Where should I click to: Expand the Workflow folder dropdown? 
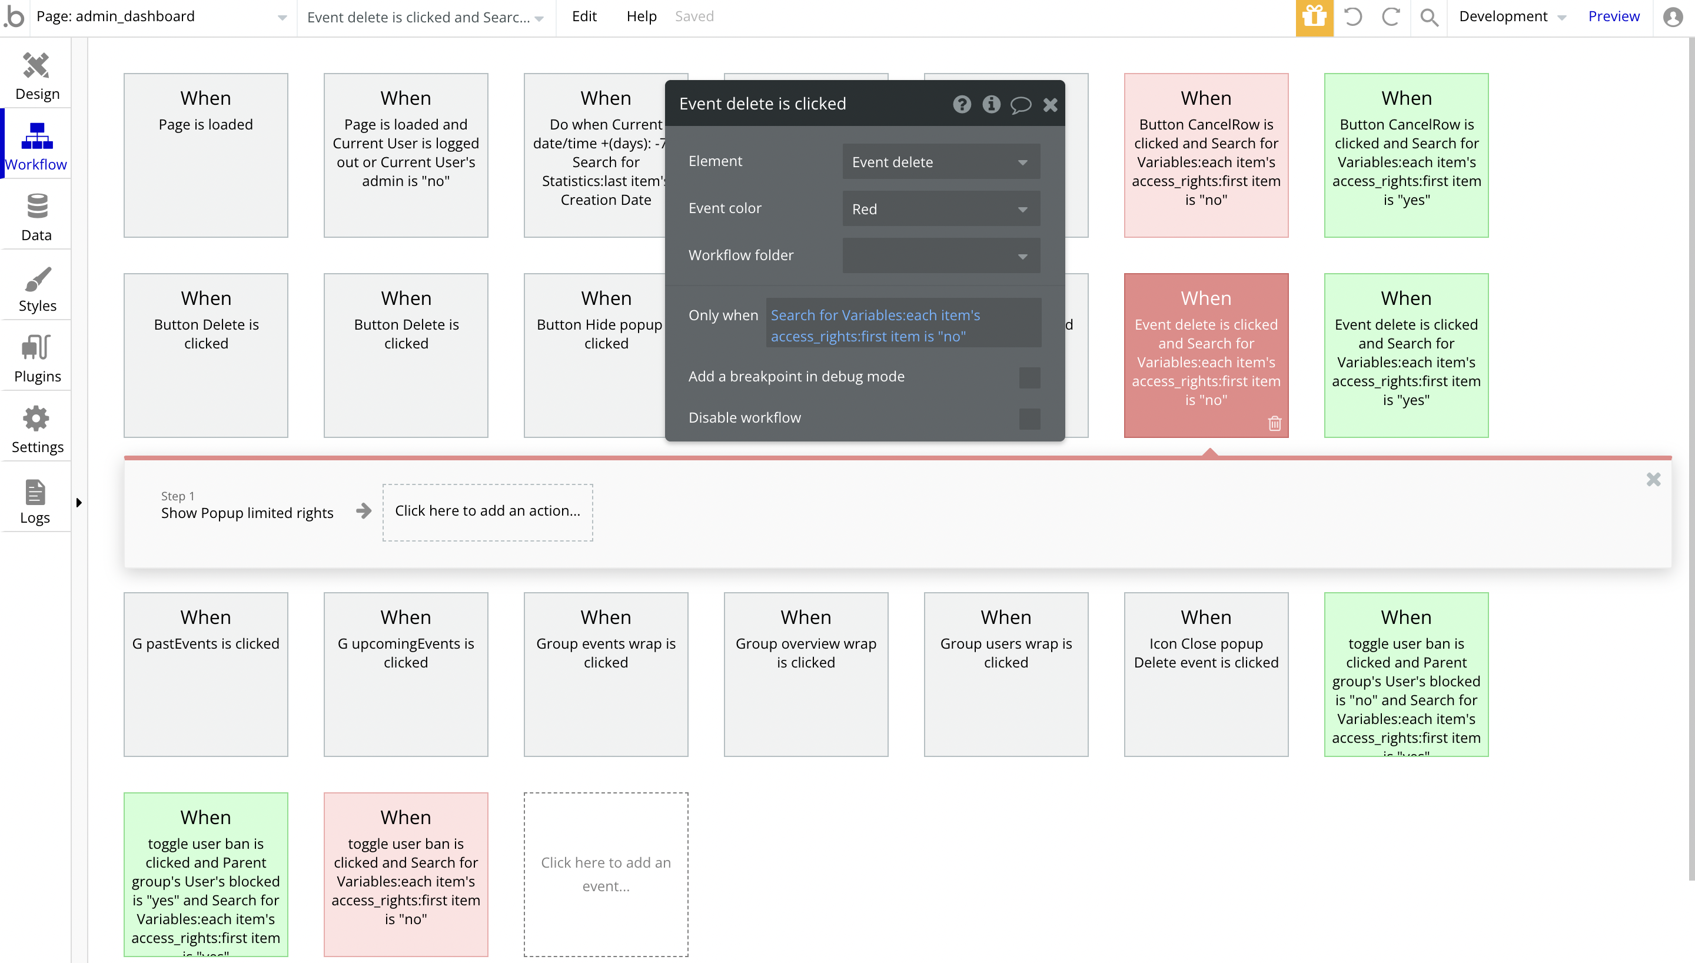pyautogui.click(x=940, y=256)
